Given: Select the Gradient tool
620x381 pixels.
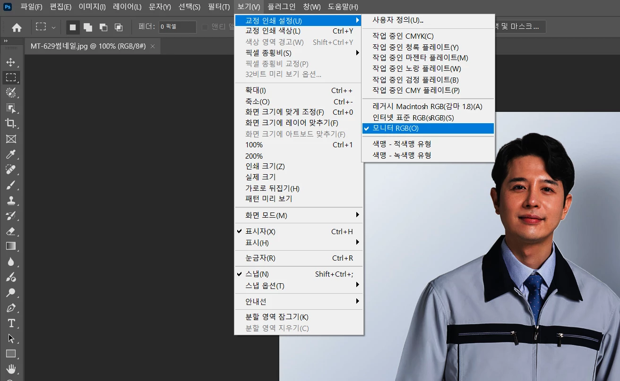Looking at the screenshot, I should pos(11,246).
